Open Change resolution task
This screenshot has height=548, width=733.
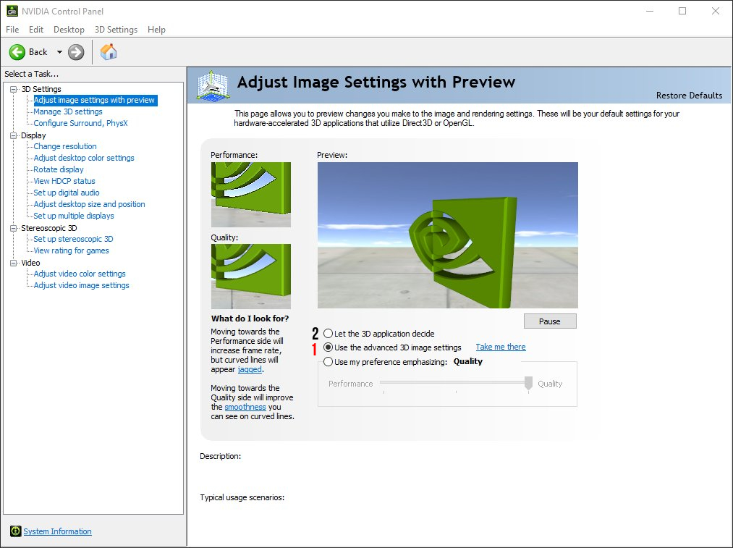(x=65, y=146)
